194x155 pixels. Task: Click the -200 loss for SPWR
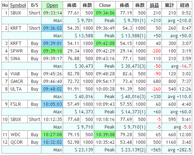pos(156,51)
